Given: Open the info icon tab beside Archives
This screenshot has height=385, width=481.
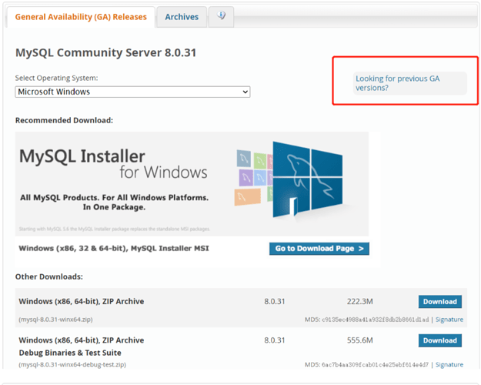Looking at the screenshot, I should click(x=221, y=16).
